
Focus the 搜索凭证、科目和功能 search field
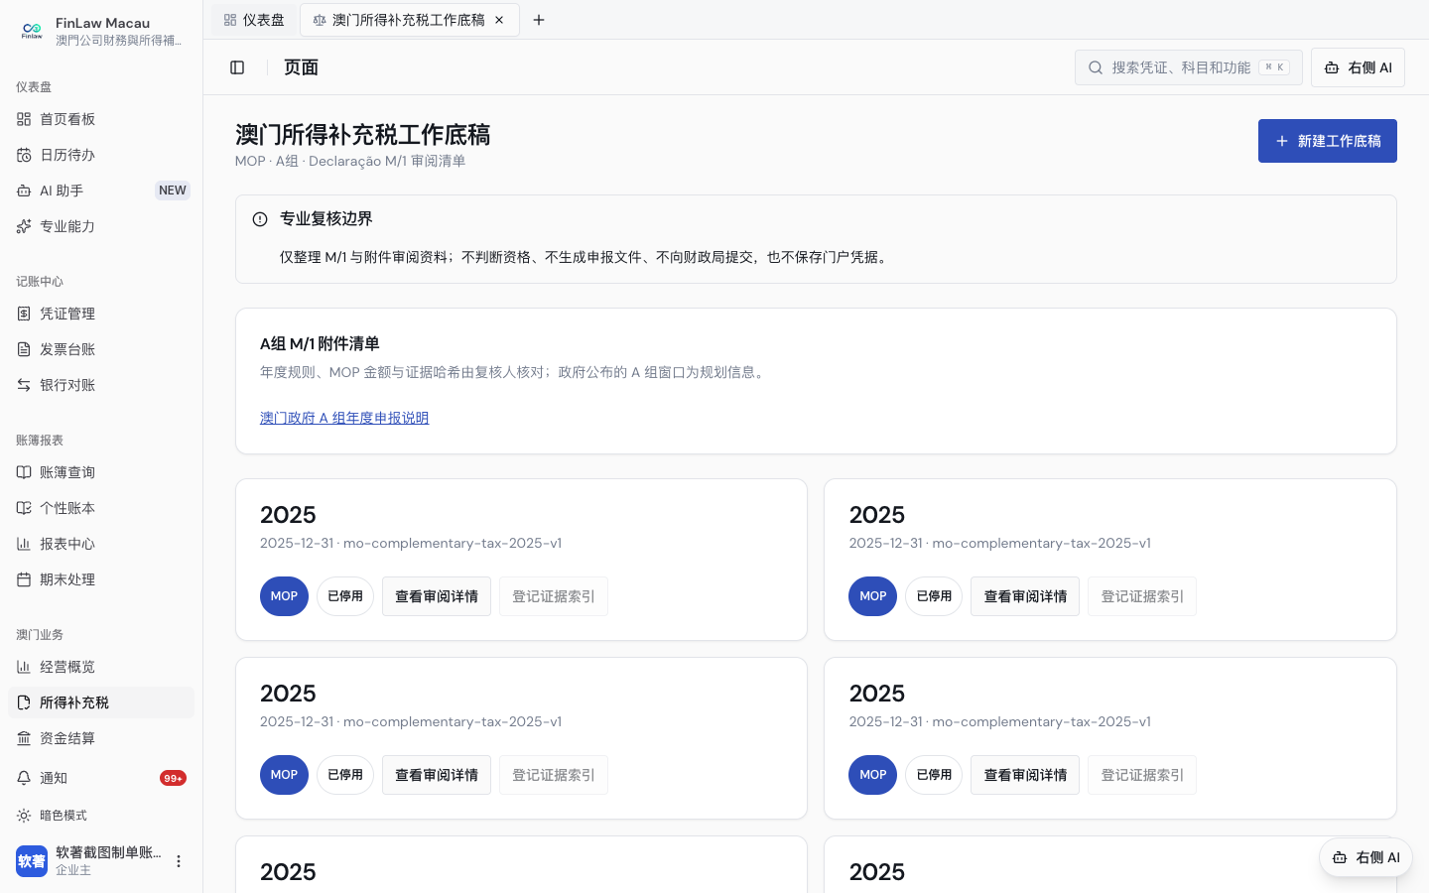point(1189,67)
